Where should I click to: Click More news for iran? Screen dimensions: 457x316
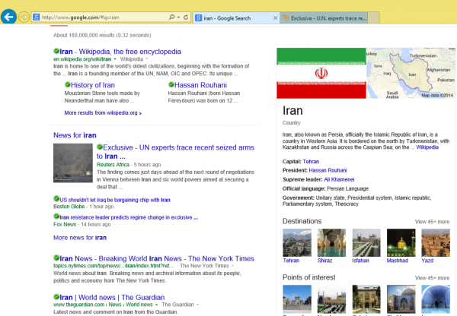(80, 238)
